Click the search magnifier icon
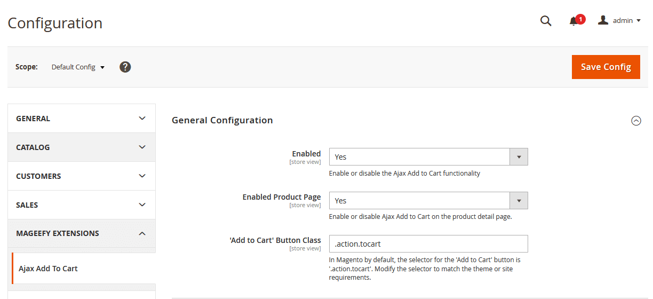This screenshot has width=653, height=299. coord(545,21)
